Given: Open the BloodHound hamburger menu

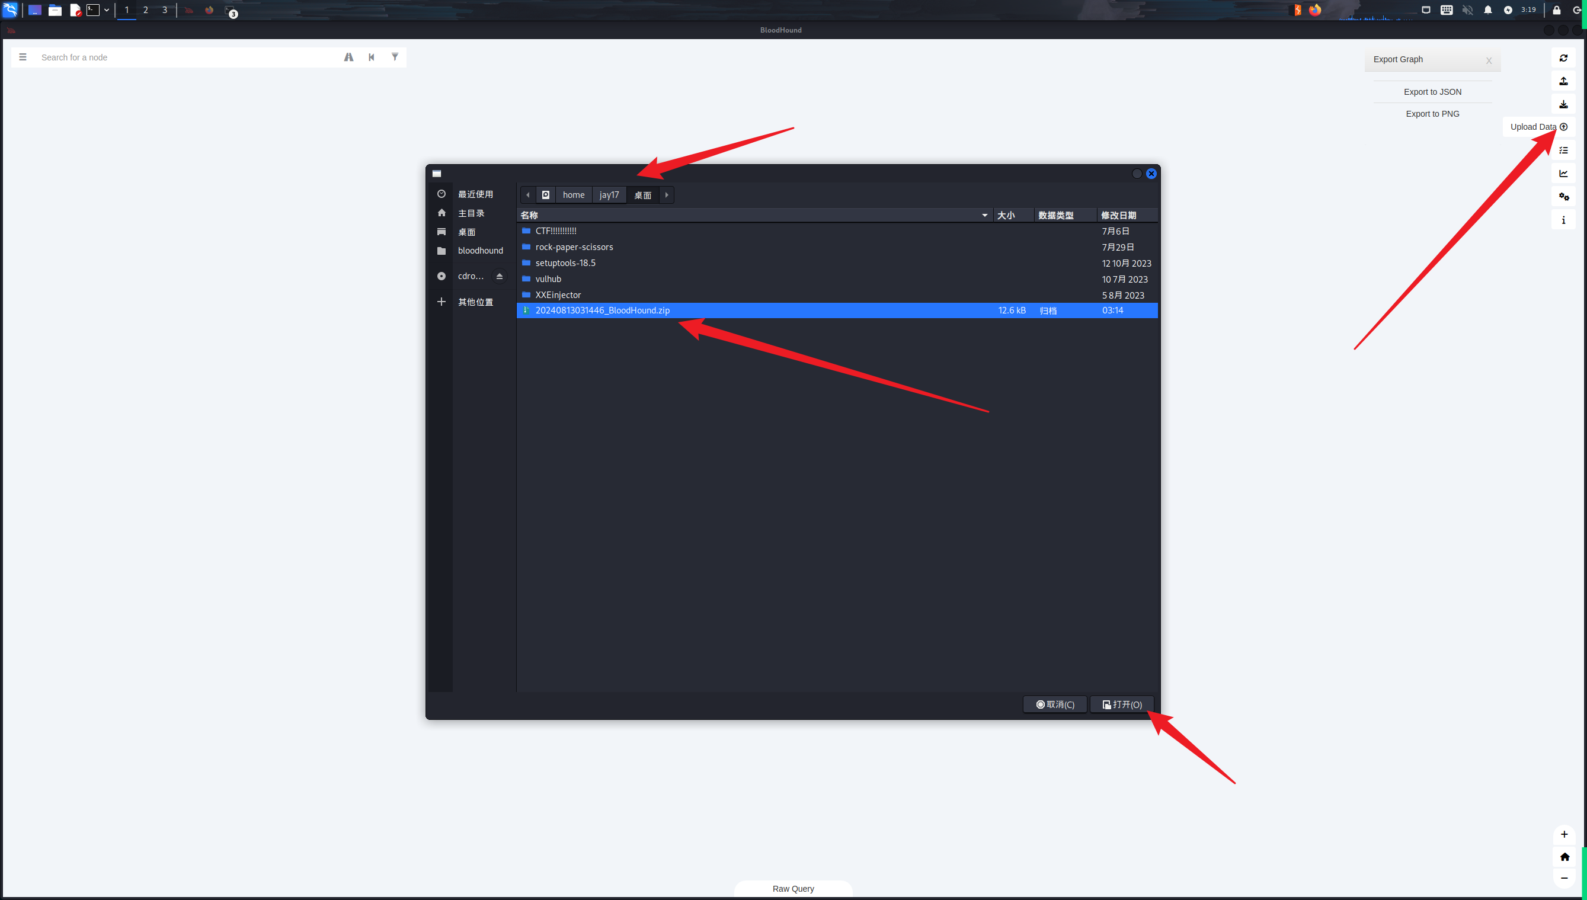Looking at the screenshot, I should click(x=23, y=57).
